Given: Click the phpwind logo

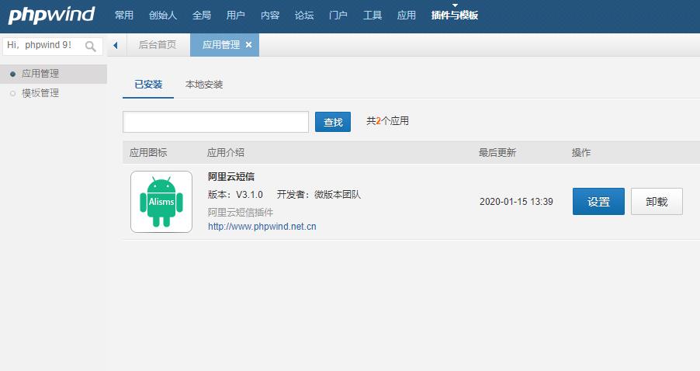Looking at the screenshot, I should tap(51, 15).
